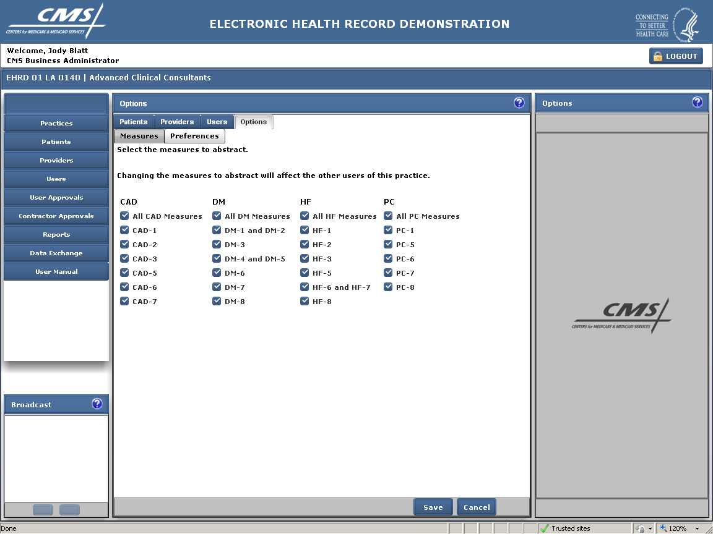Toggle the DM-8 checkbox
Image resolution: width=713 pixels, height=534 pixels.
(x=217, y=300)
